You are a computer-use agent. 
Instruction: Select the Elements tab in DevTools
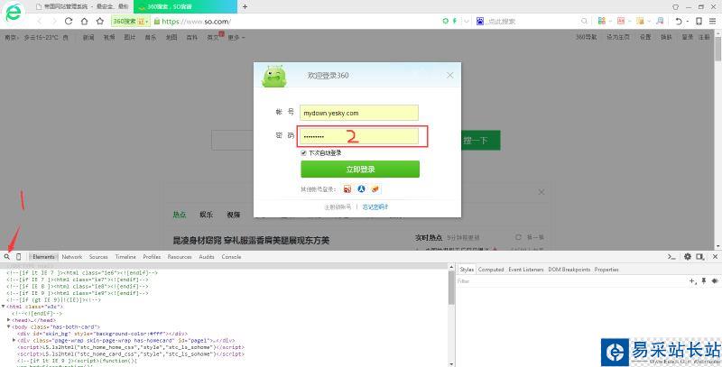(43, 257)
